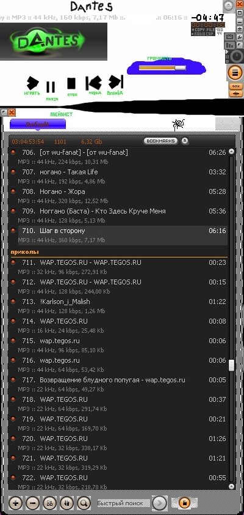
Task: Open the eject menu button at top
Action: tap(228, 6)
